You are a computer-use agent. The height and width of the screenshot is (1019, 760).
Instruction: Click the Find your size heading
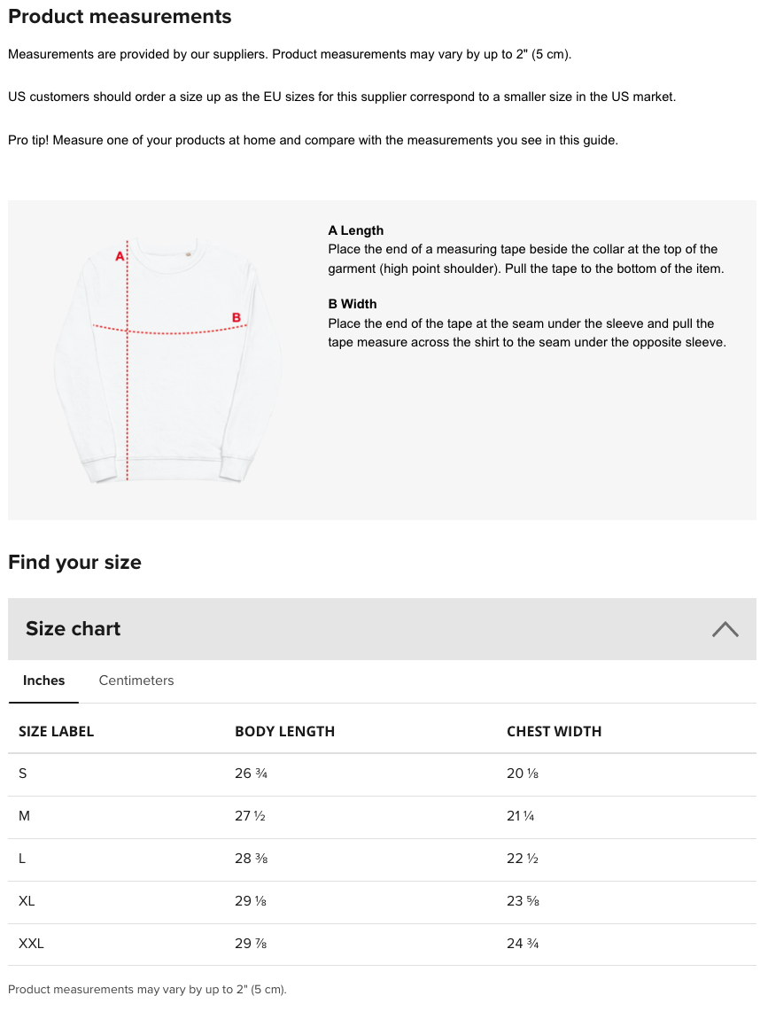pyautogui.click(x=74, y=562)
